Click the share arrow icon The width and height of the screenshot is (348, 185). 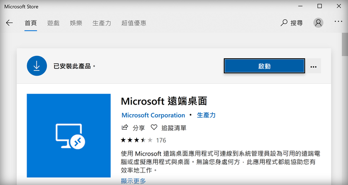click(125, 127)
